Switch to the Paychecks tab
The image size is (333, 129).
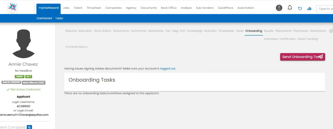coord(301,31)
